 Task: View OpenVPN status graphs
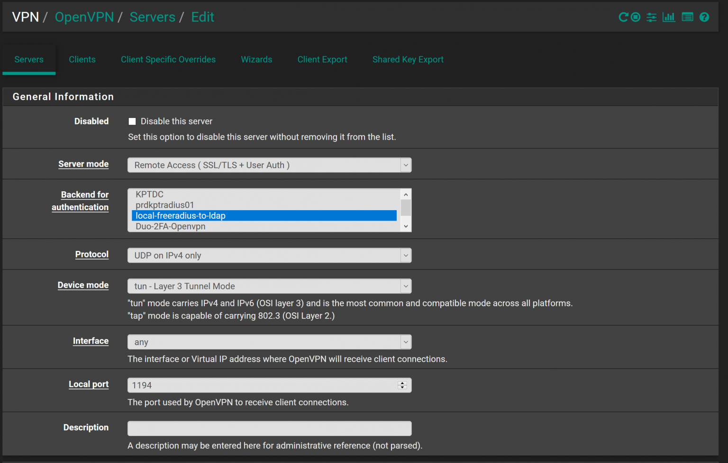669,17
